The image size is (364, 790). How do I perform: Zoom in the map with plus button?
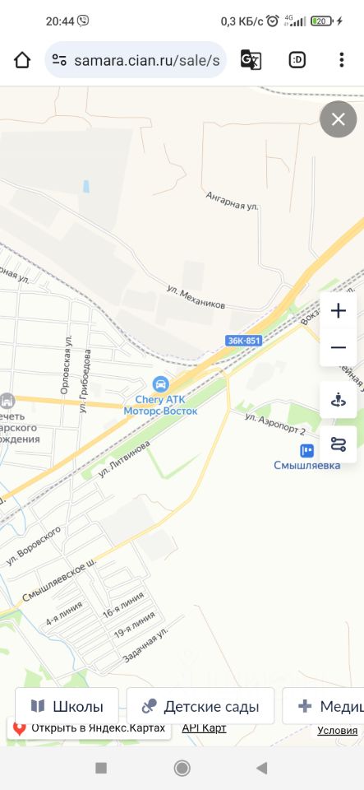339,311
